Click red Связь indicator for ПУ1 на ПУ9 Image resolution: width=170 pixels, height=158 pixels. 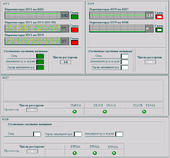point(74,43)
